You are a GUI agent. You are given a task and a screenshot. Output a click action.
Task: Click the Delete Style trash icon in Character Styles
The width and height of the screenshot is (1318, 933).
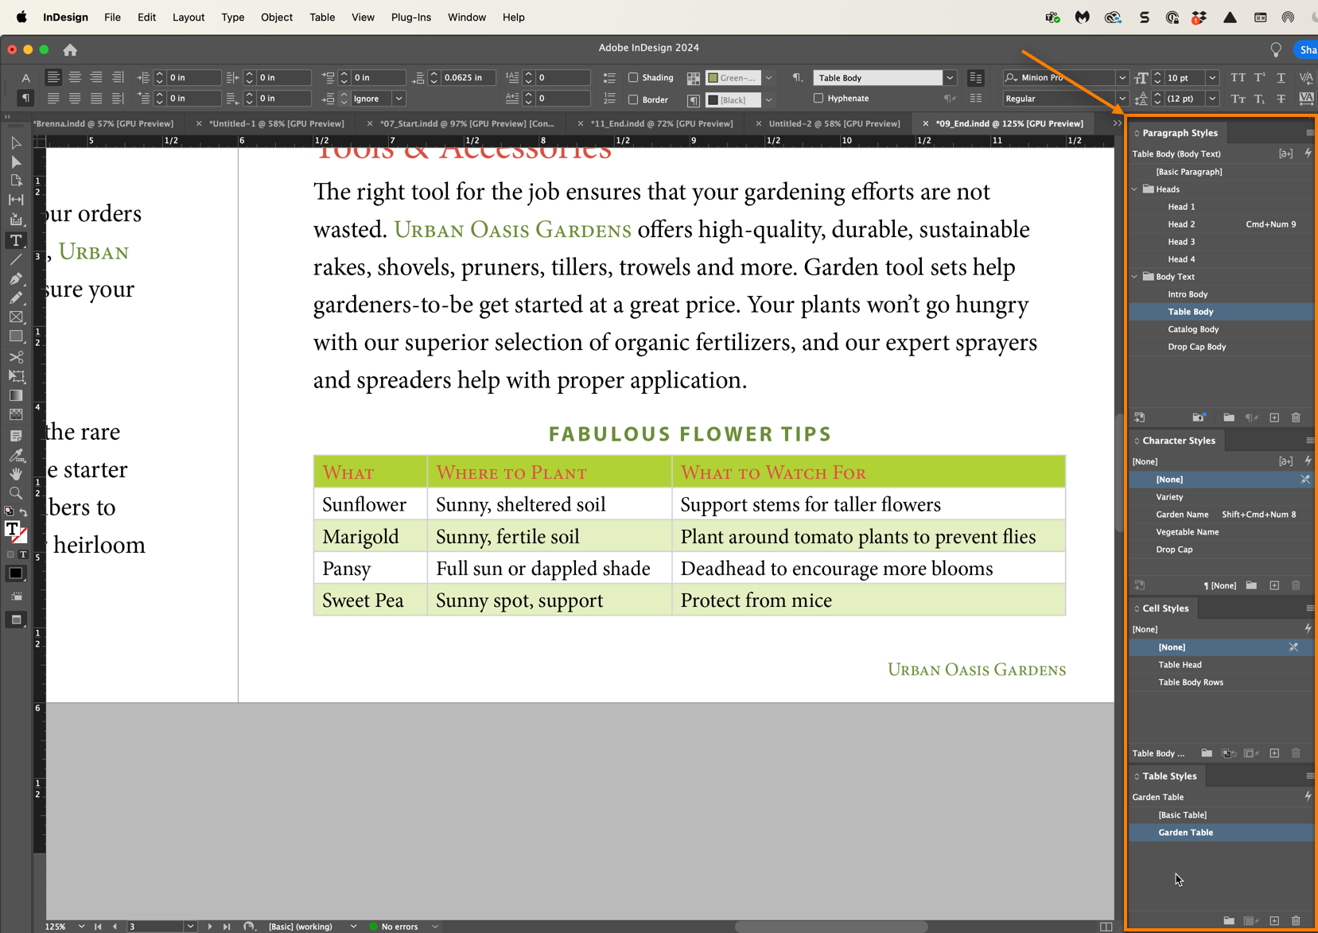[1296, 585]
